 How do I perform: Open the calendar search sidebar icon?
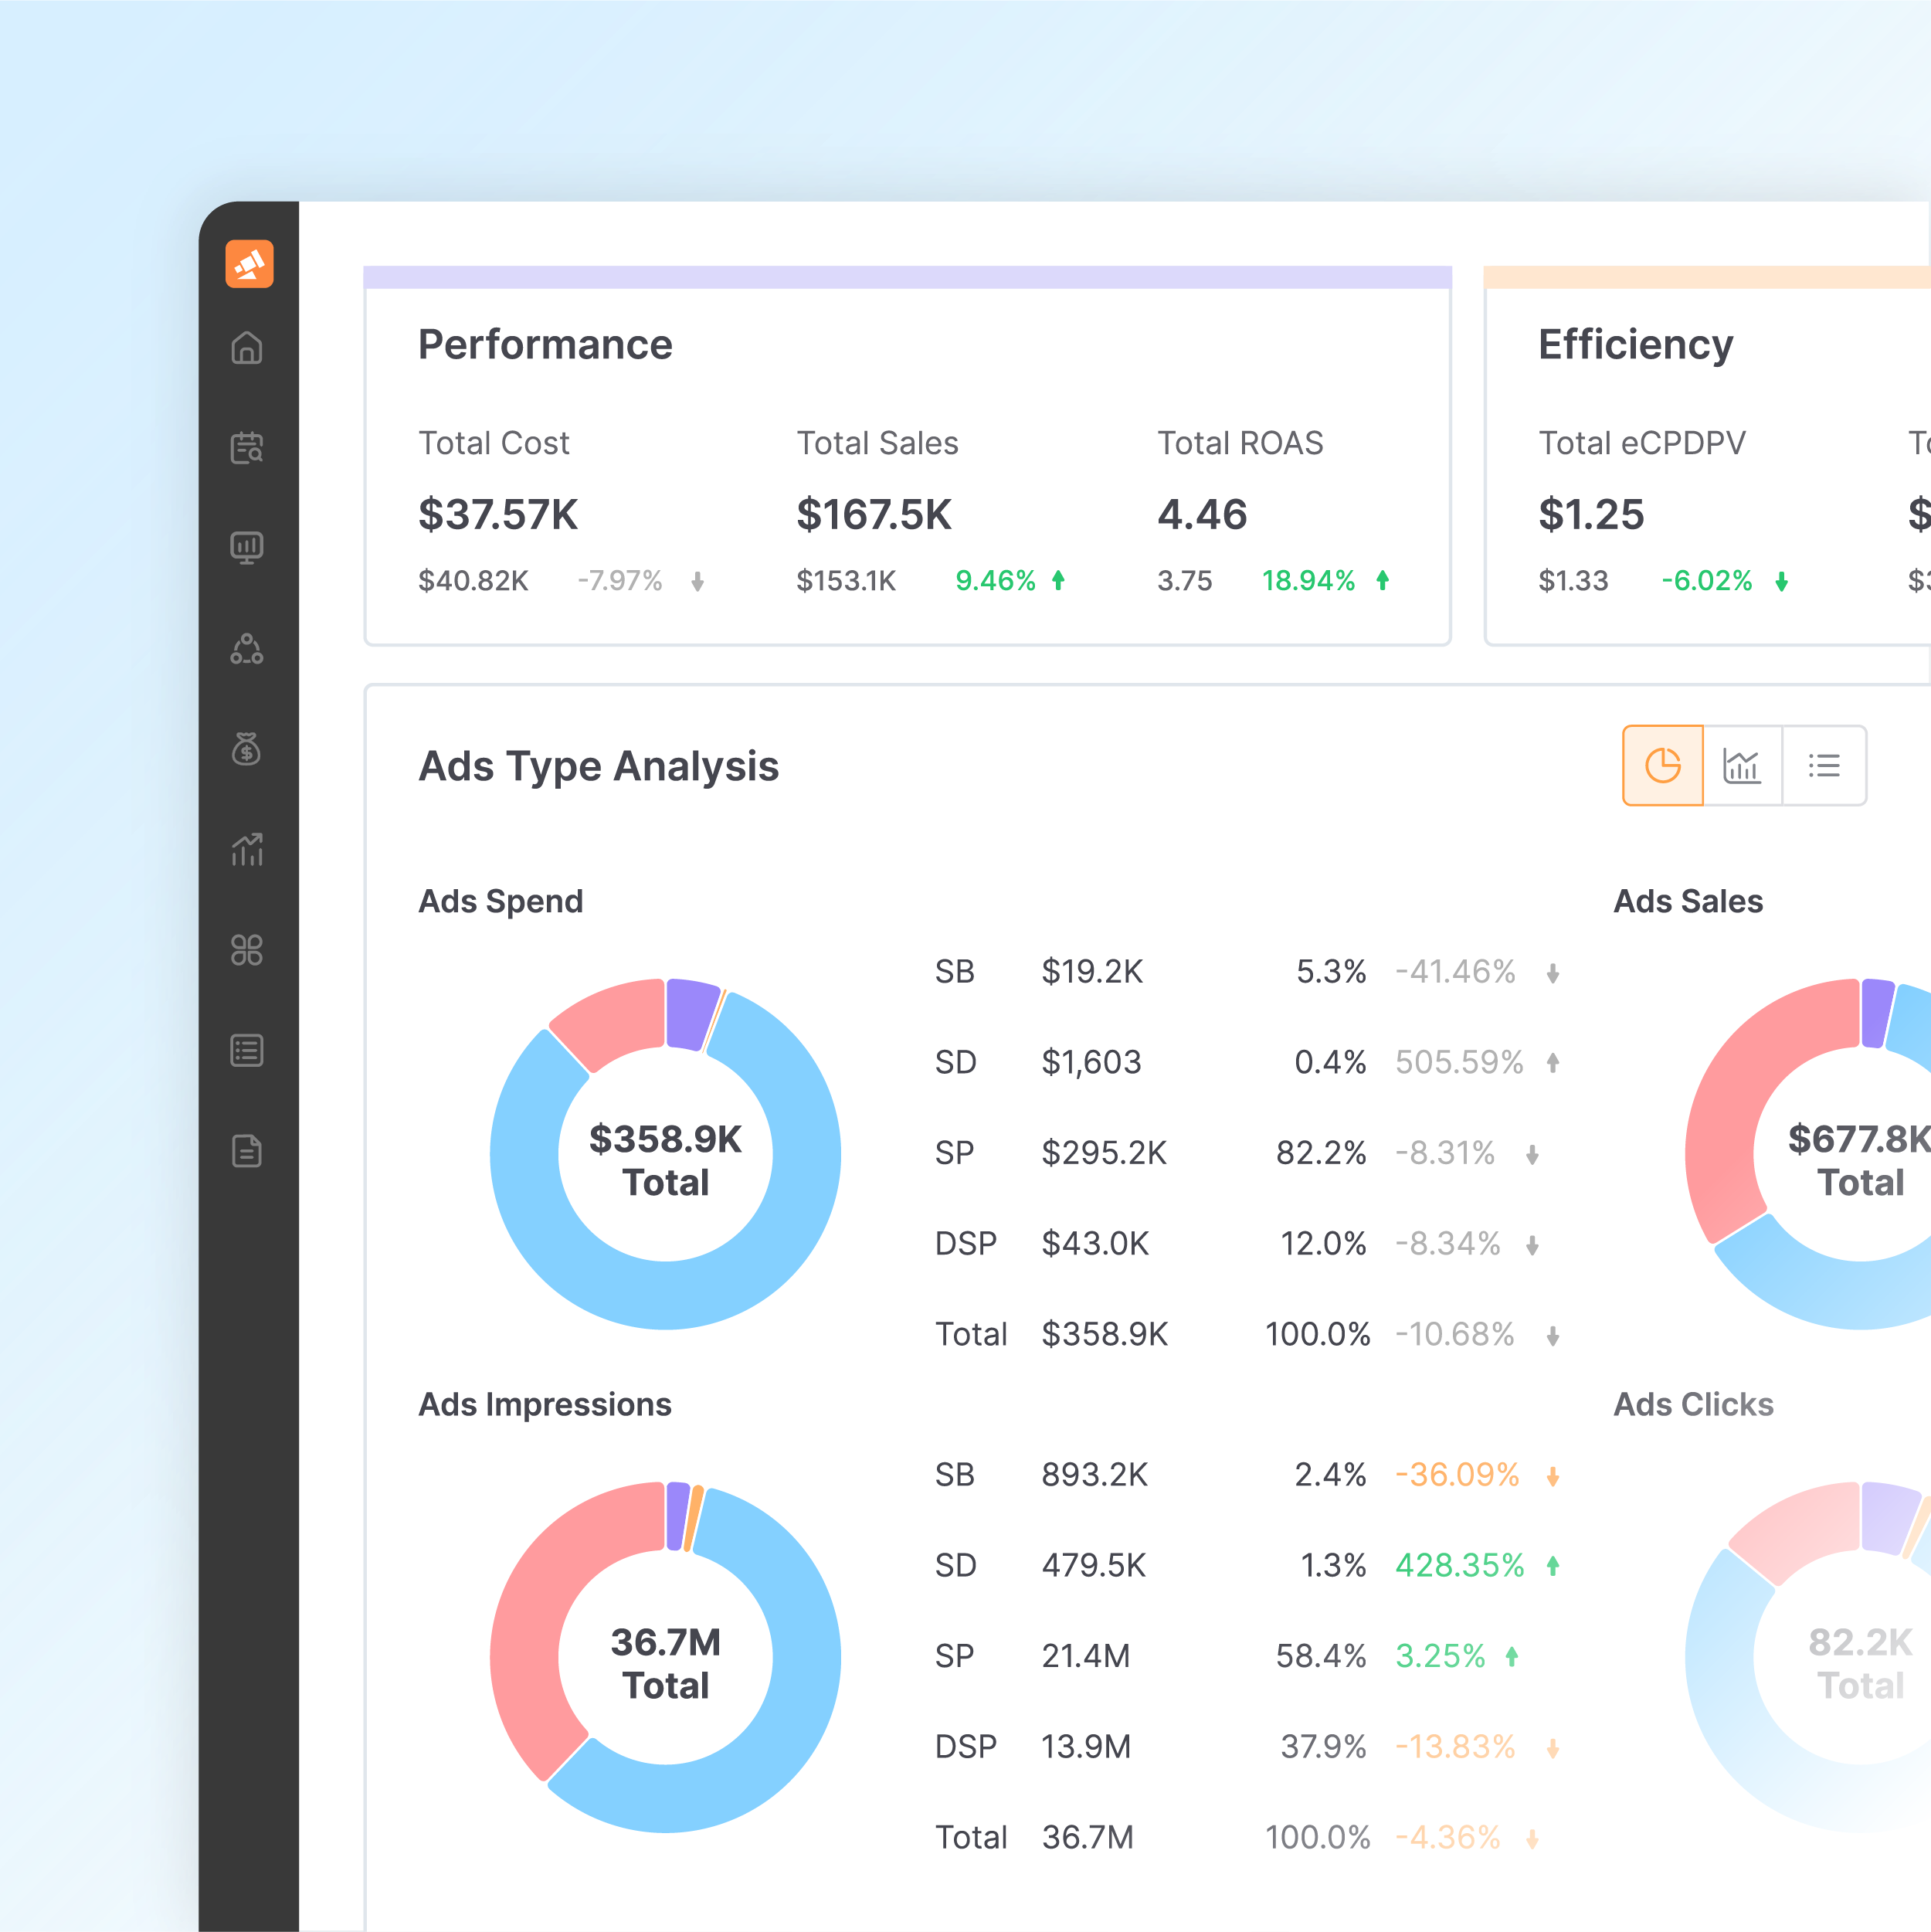pyautogui.click(x=247, y=448)
